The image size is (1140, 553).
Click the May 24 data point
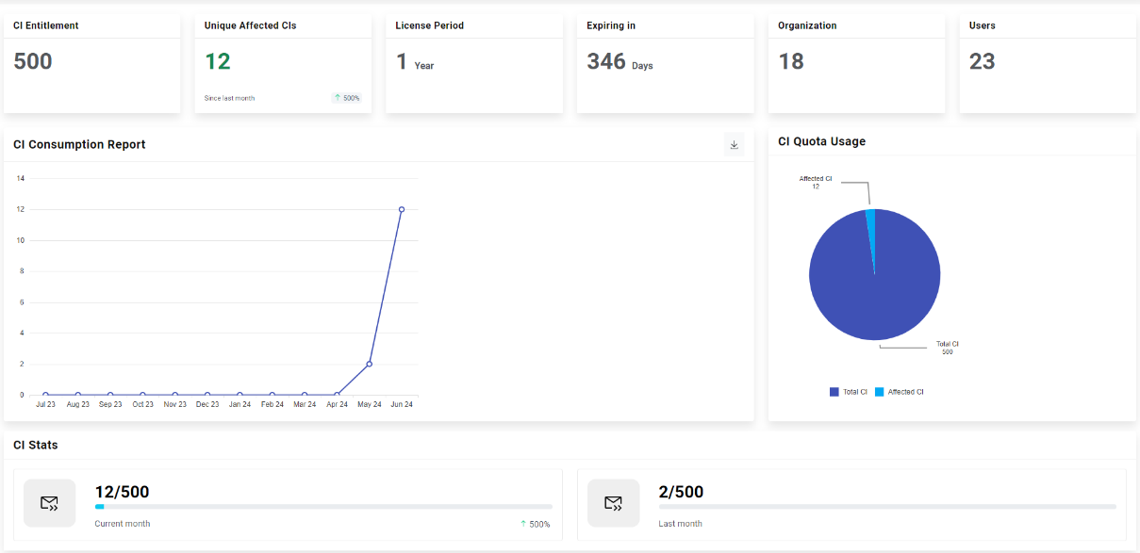tap(369, 364)
